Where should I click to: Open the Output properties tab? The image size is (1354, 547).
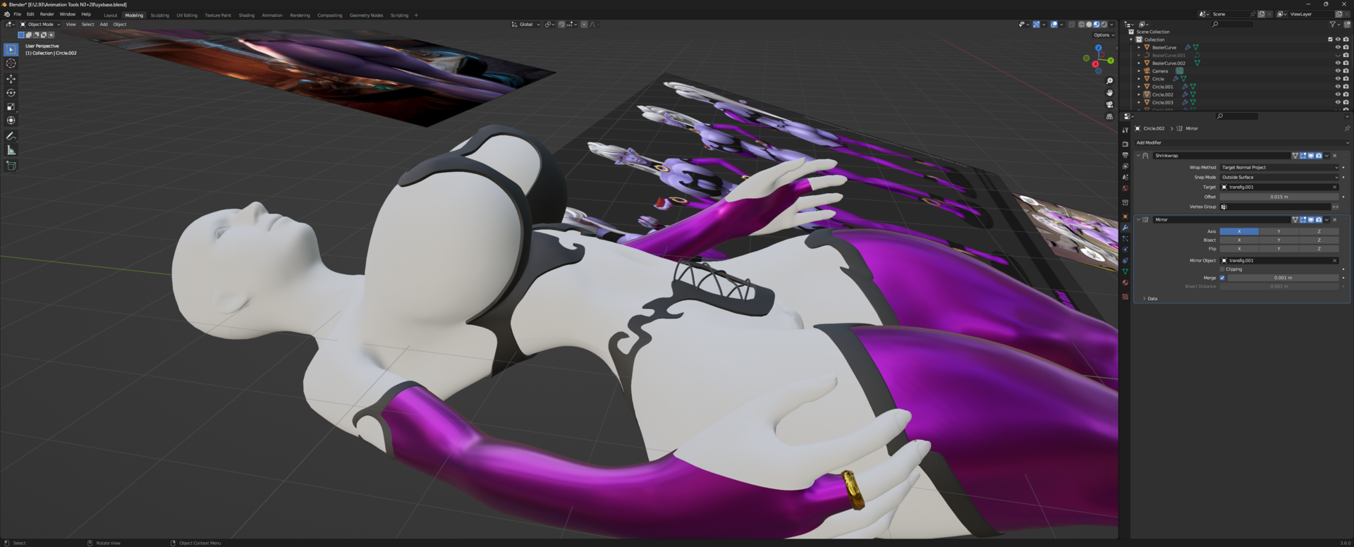click(x=1125, y=155)
